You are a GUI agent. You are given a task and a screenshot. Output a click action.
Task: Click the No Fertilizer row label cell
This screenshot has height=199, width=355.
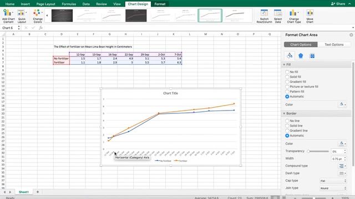point(61,59)
